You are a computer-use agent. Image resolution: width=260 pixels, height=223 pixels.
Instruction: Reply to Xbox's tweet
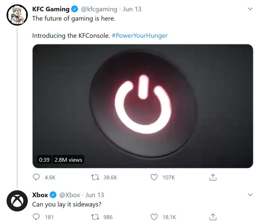(x=36, y=217)
